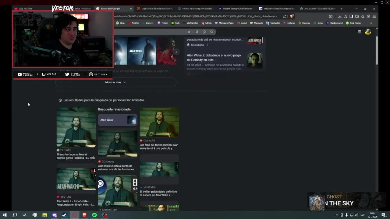Image resolution: width=390 pixels, height=219 pixels.
Task: Click the share page icon in address bar
Action: pos(285,16)
